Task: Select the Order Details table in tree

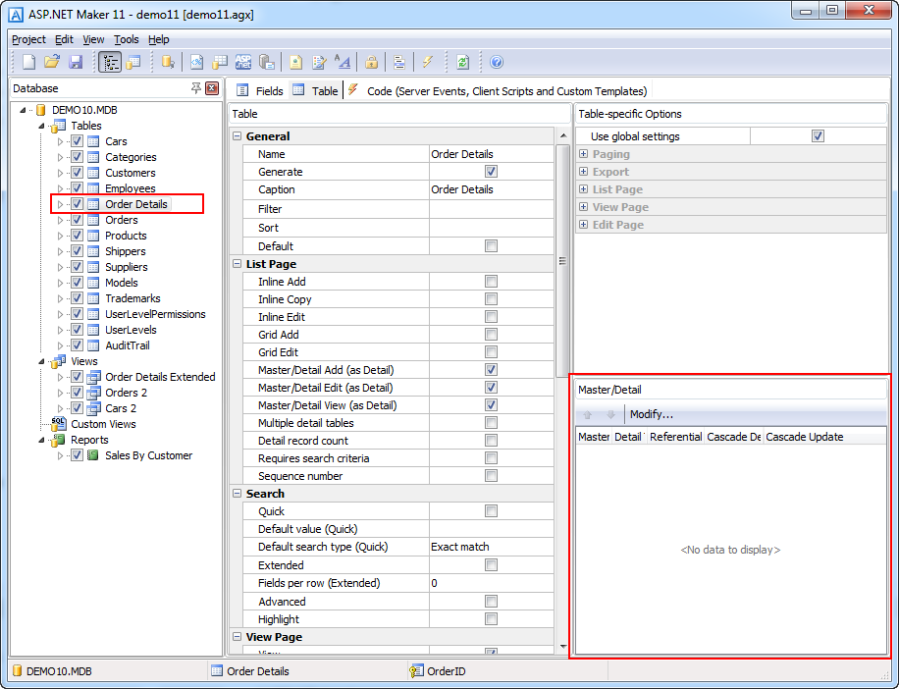Action: point(135,204)
